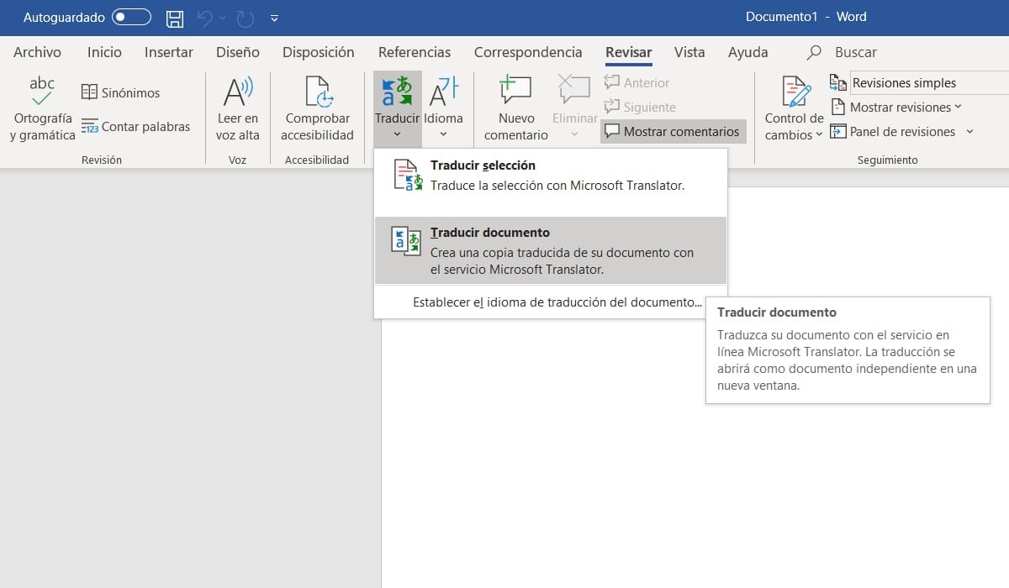Switch to the Vista tab
Image resolution: width=1009 pixels, height=588 pixels.
(x=689, y=52)
